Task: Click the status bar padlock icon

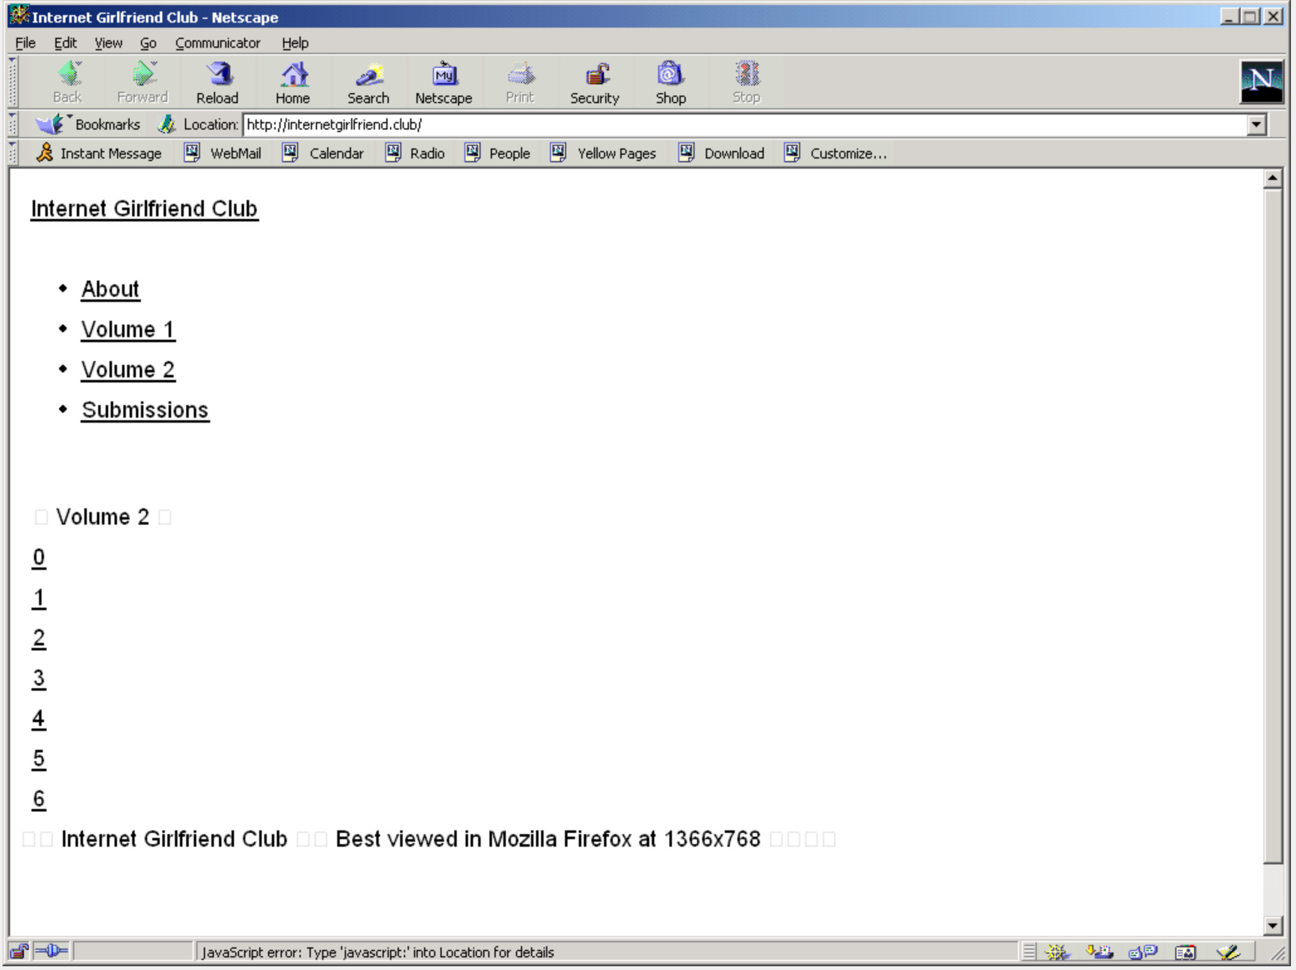Action: click(x=19, y=952)
